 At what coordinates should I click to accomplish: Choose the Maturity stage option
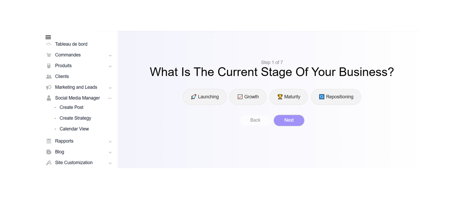(289, 97)
